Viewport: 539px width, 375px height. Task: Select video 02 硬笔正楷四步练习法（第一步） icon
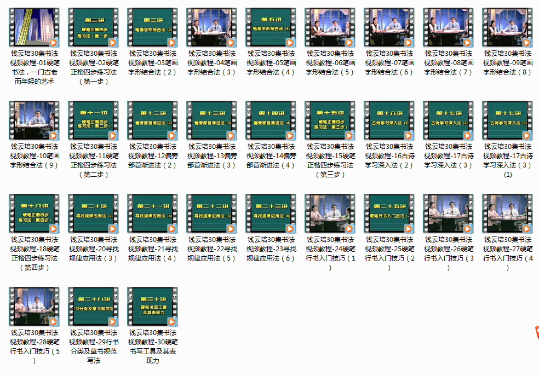tap(93, 27)
